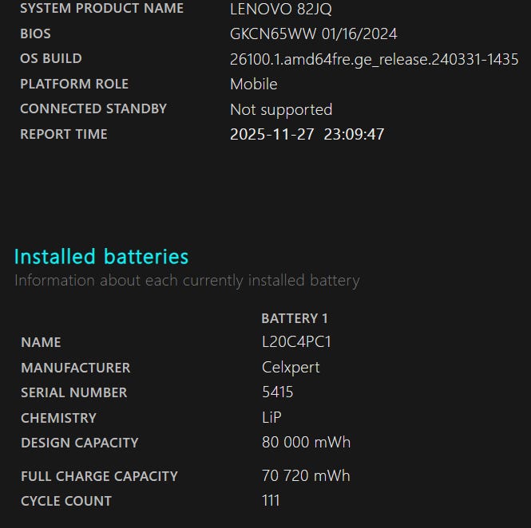531x528 pixels.
Task: Click the CONNECTED STANDBY label
Action: point(93,109)
